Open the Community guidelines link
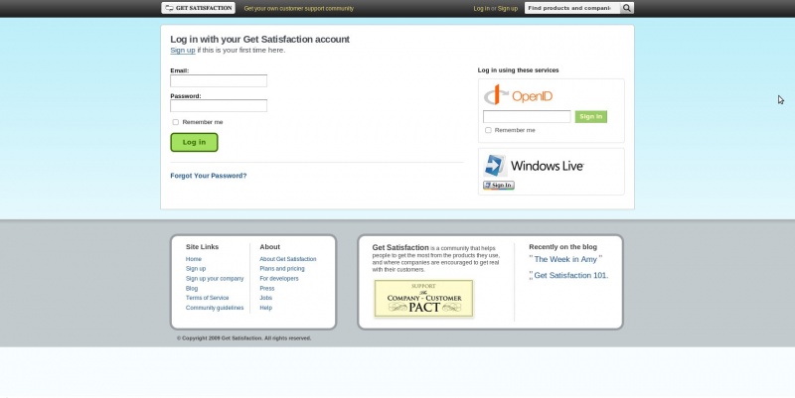The width and height of the screenshot is (795, 398). click(215, 308)
